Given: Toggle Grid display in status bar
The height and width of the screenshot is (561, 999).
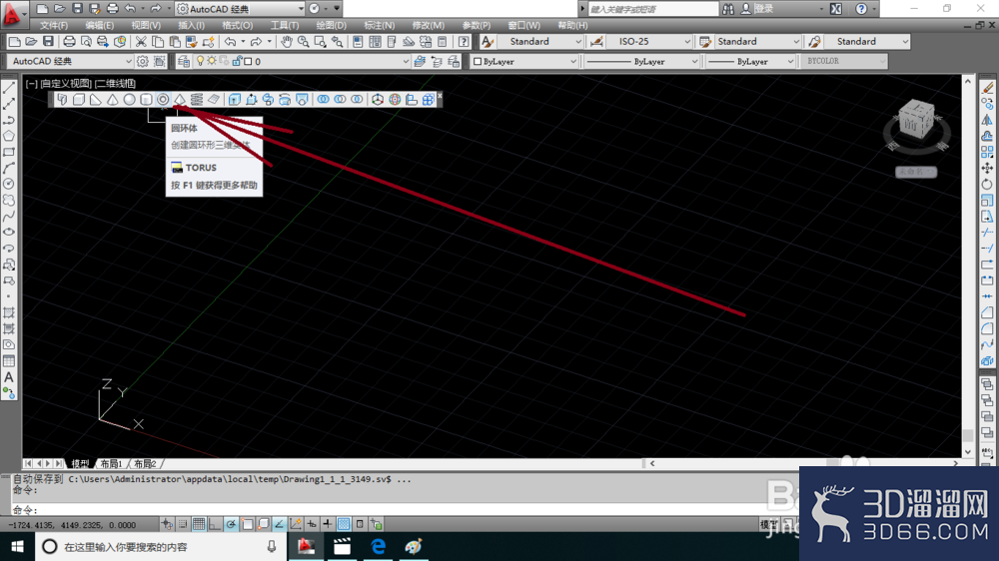Looking at the screenshot, I should tap(199, 524).
